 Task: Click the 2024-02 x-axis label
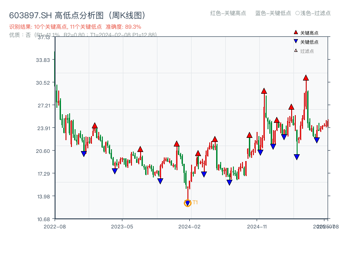click(189, 227)
